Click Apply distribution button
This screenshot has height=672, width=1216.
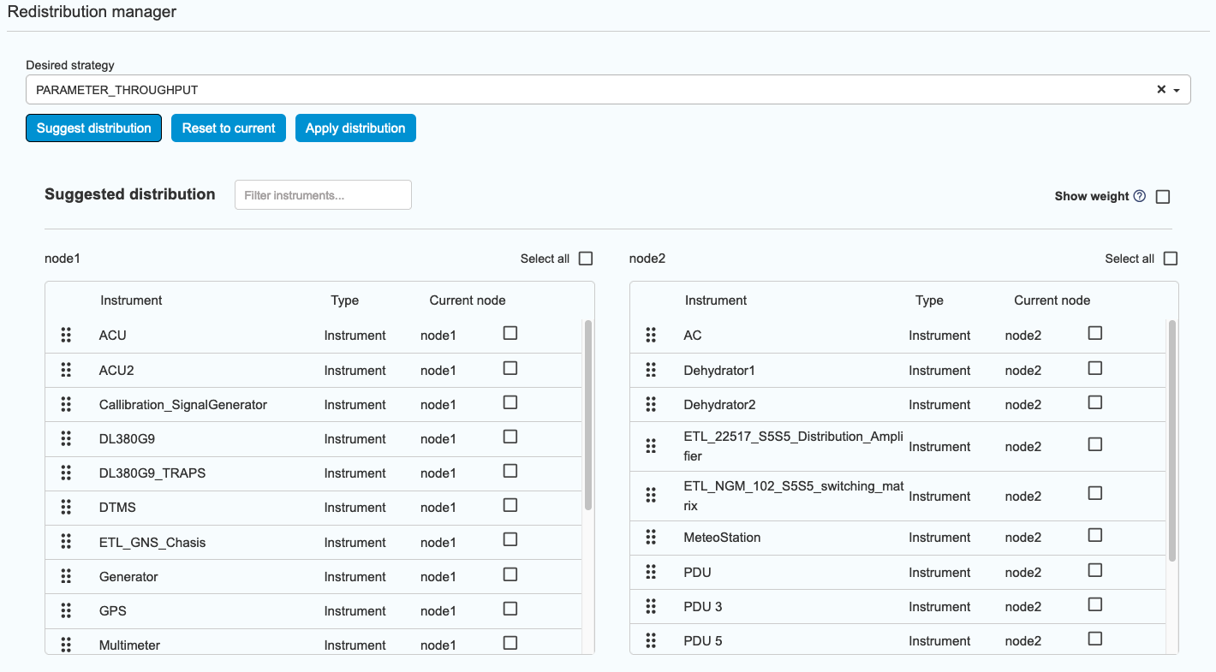[355, 128]
